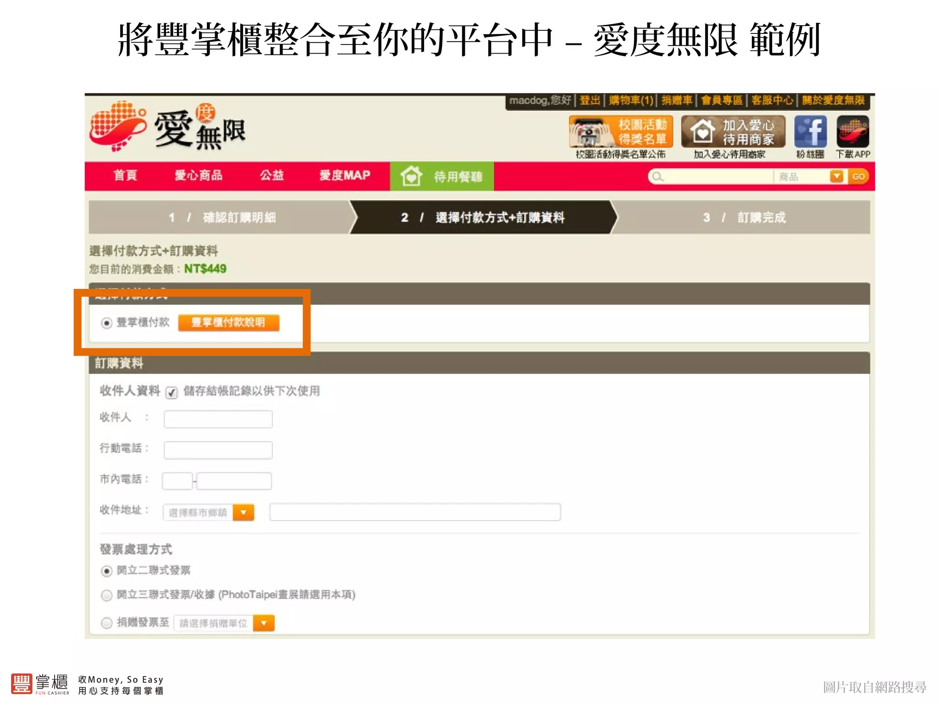Click the macdog,您好 greeting text
The image size is (939, 704).
coord(540,100)
